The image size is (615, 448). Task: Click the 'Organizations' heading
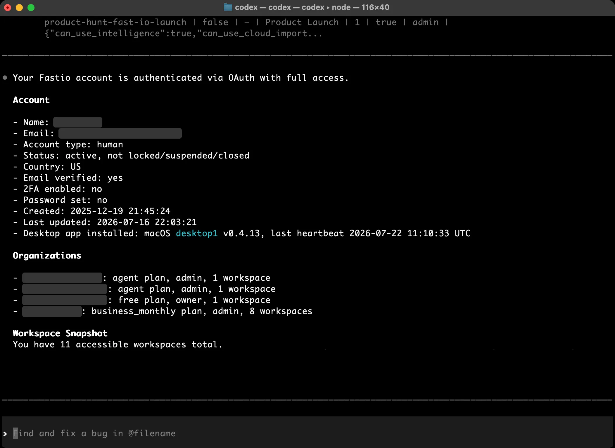(x=47, y=256)
